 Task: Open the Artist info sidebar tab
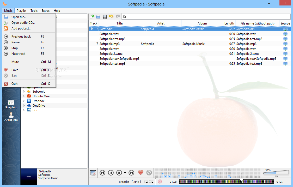[11, 117]
